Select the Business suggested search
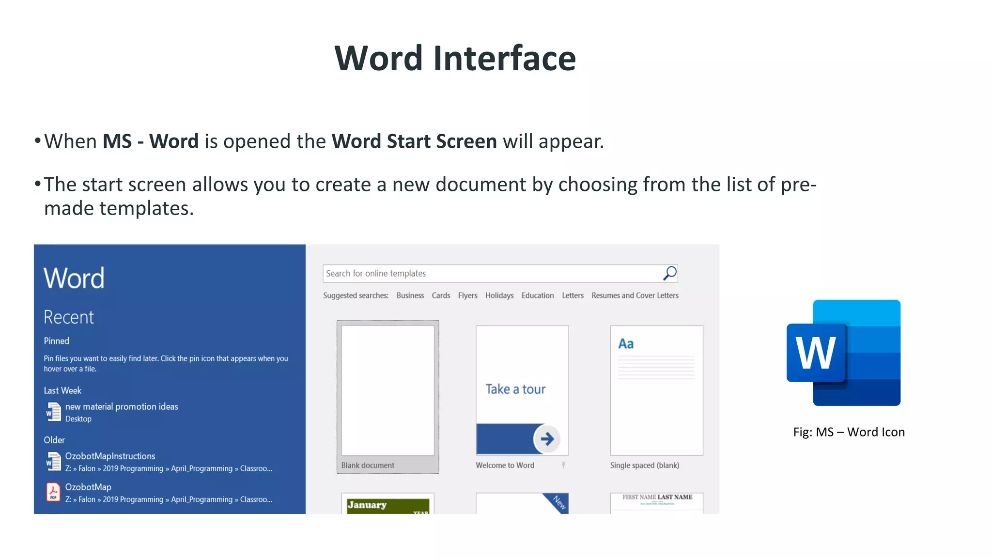This screenshot has height=558, width=992. pyautogui.click(x=410, y=295)
